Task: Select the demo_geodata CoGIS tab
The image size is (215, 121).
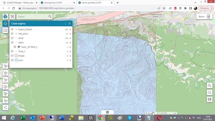Action: point(95,3)
